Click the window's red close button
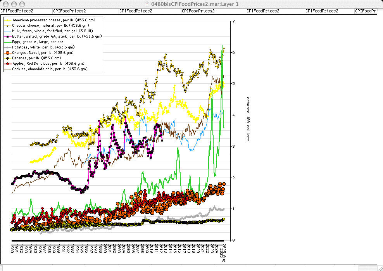The image size is (383, 271). coord(5,3)
